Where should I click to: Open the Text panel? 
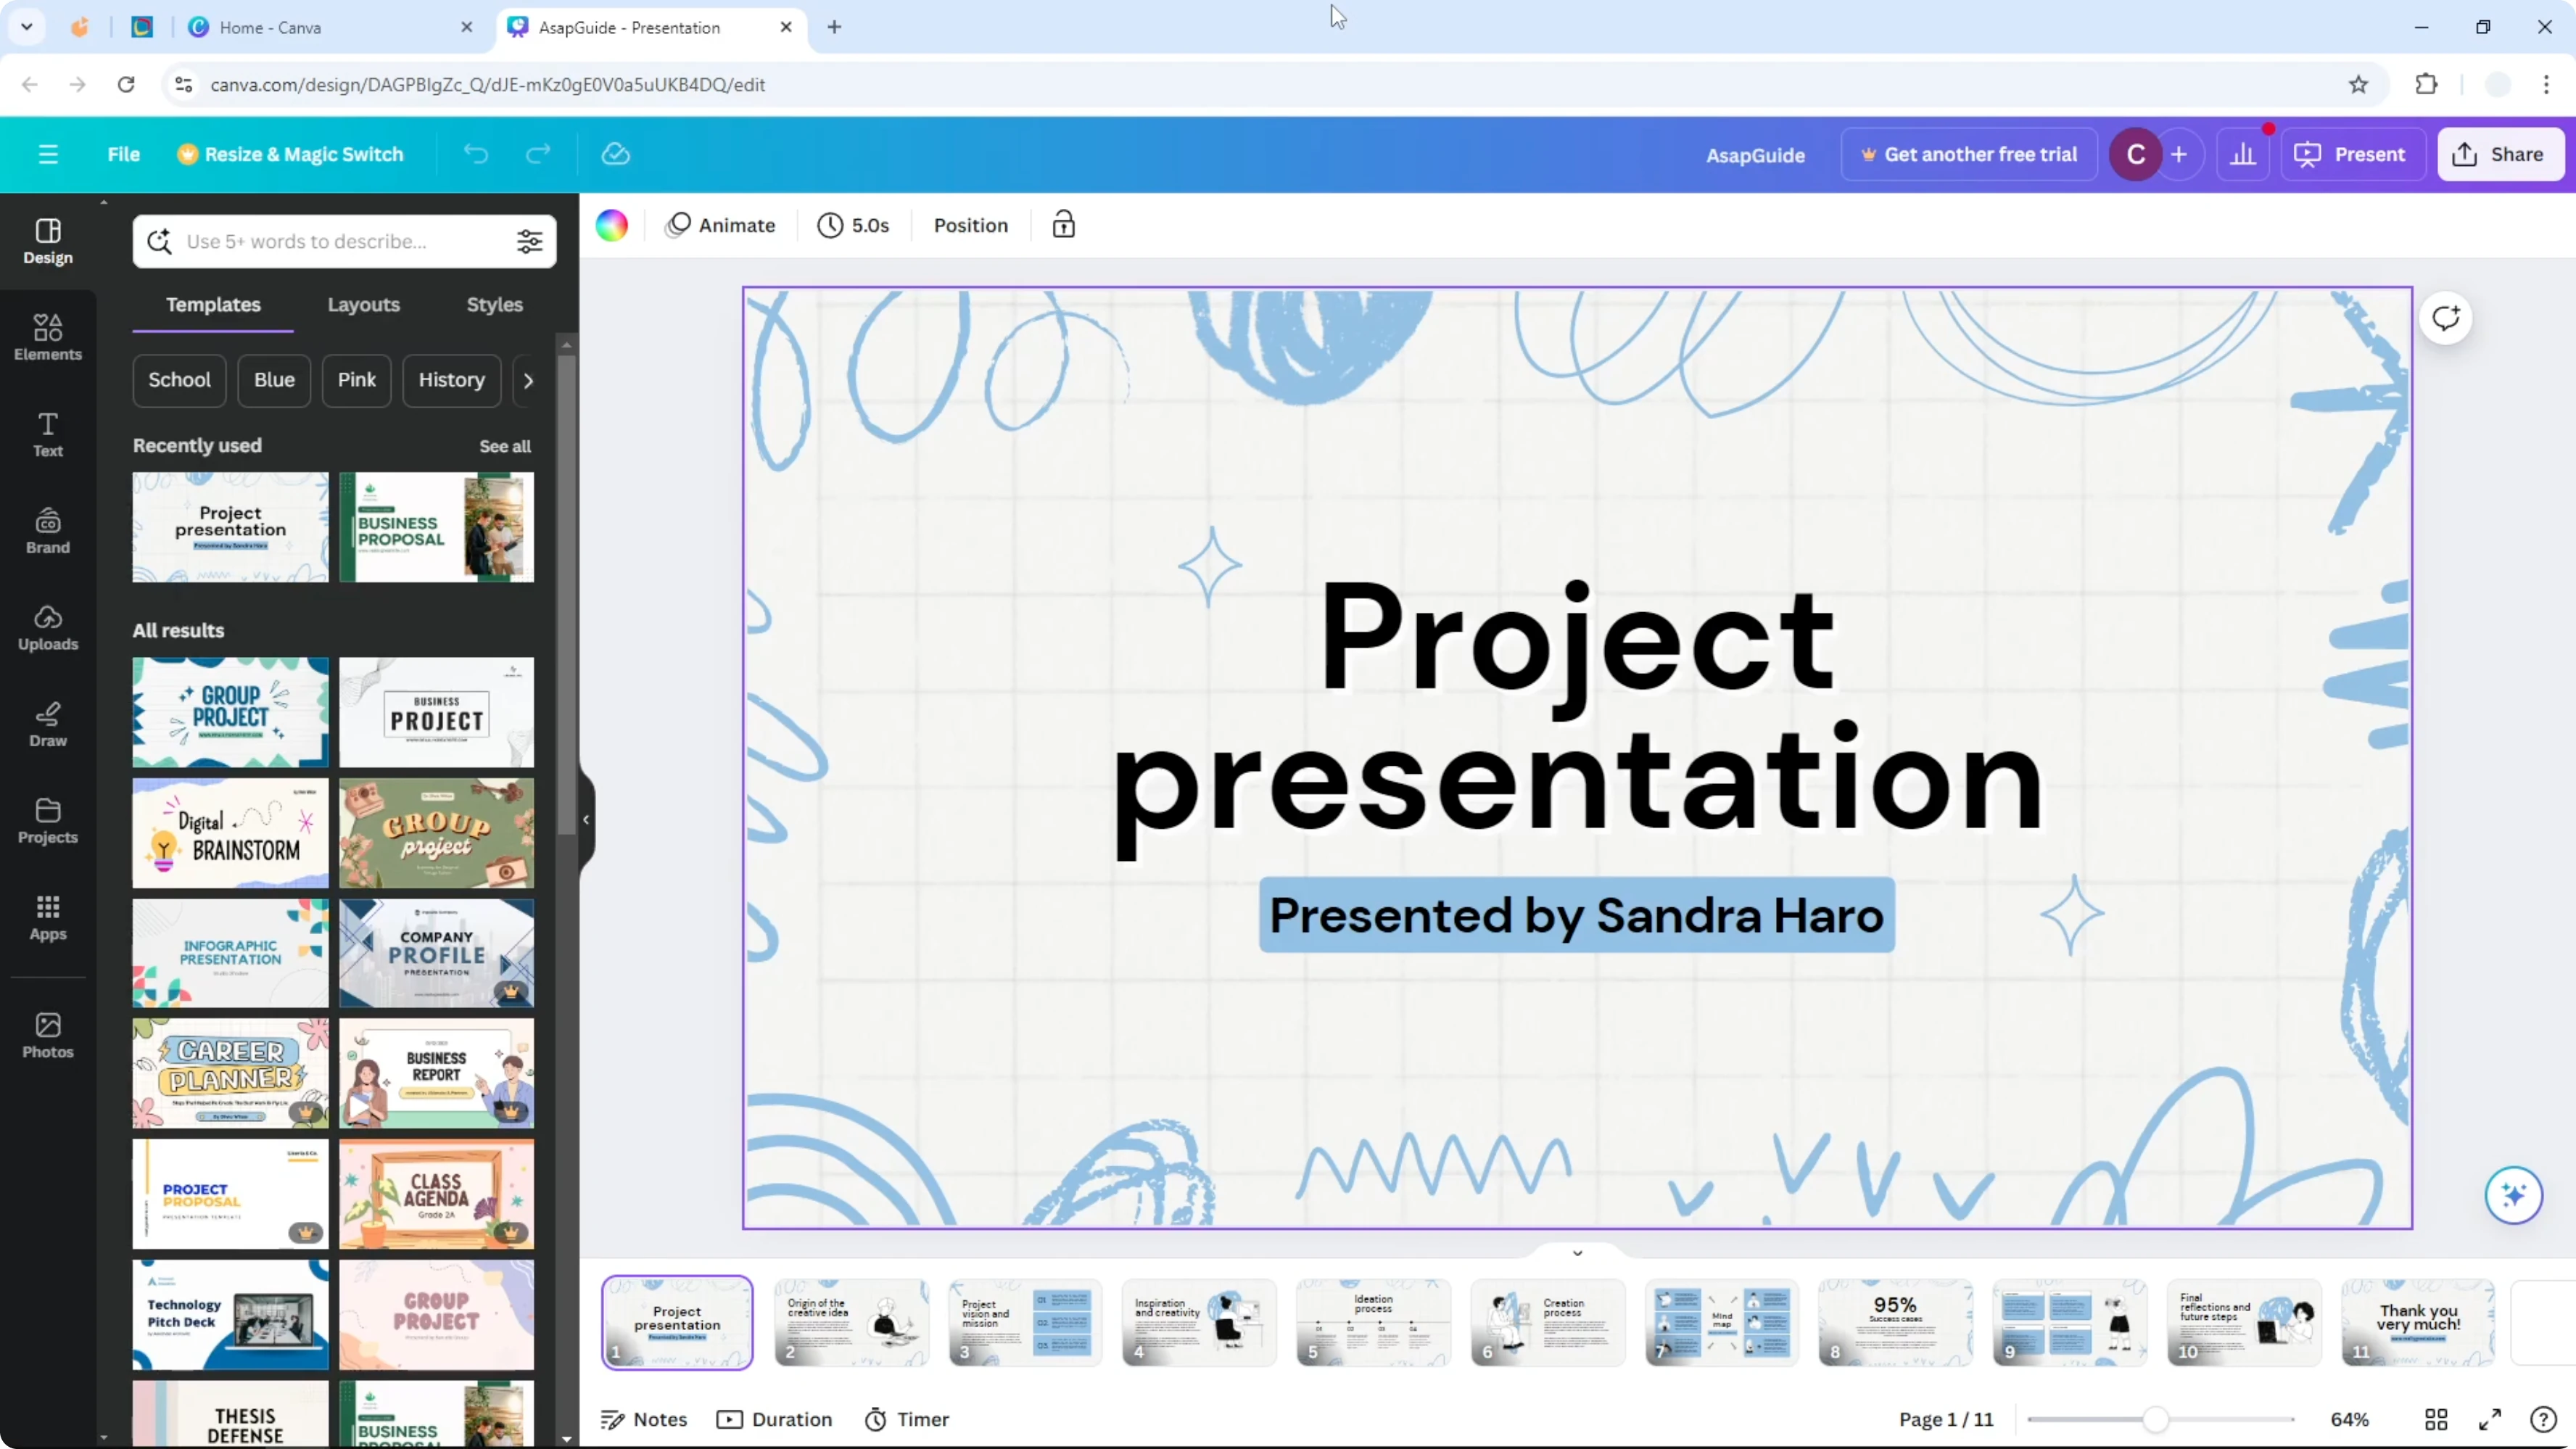48,434
